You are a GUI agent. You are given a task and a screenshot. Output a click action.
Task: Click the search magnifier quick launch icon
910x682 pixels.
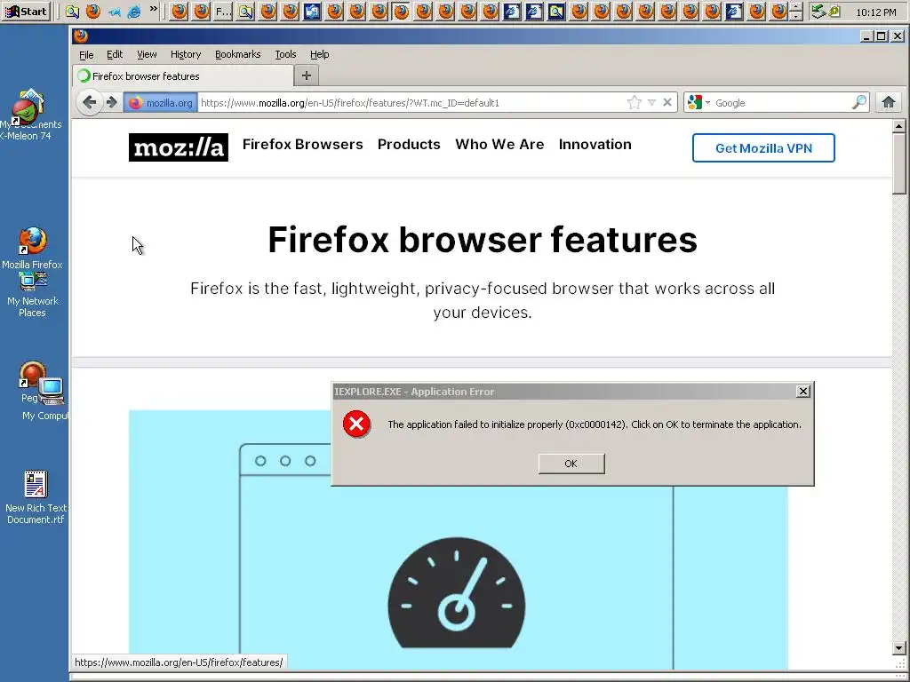[x=72, y=11]
